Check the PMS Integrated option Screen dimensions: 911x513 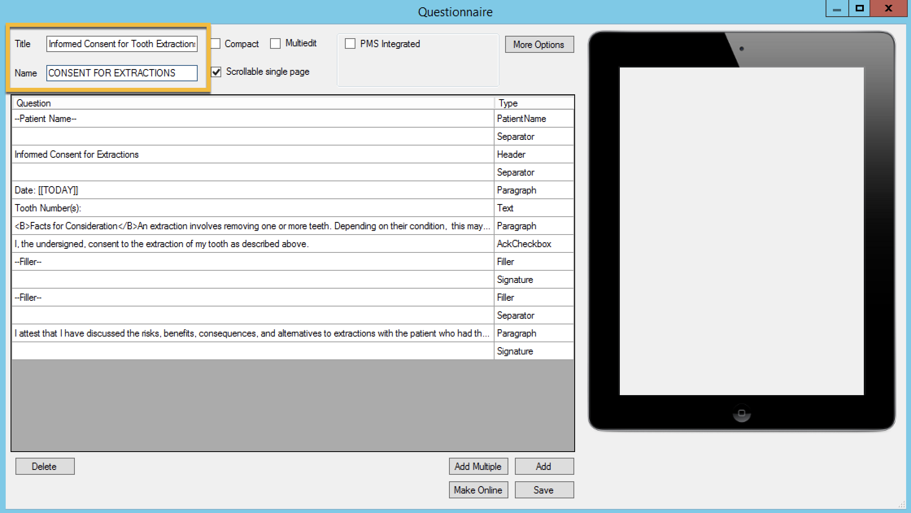[350, 43]
